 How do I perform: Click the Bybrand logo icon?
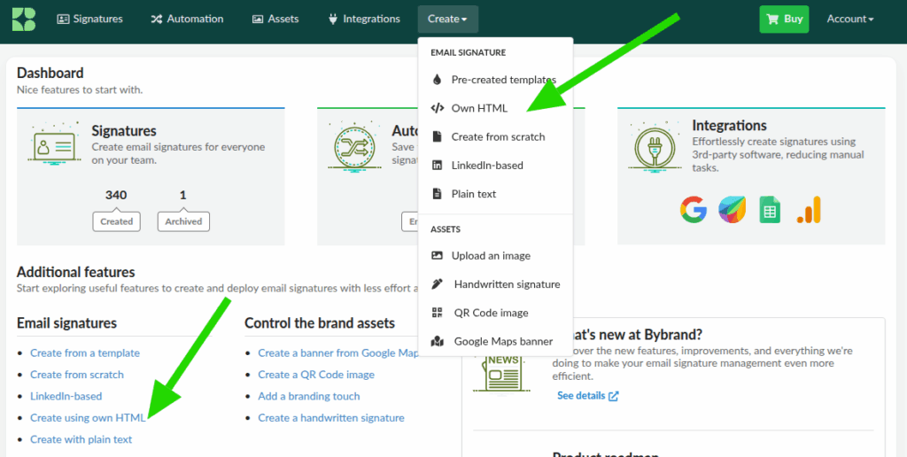pyautogui.click(x=24, y=19)
